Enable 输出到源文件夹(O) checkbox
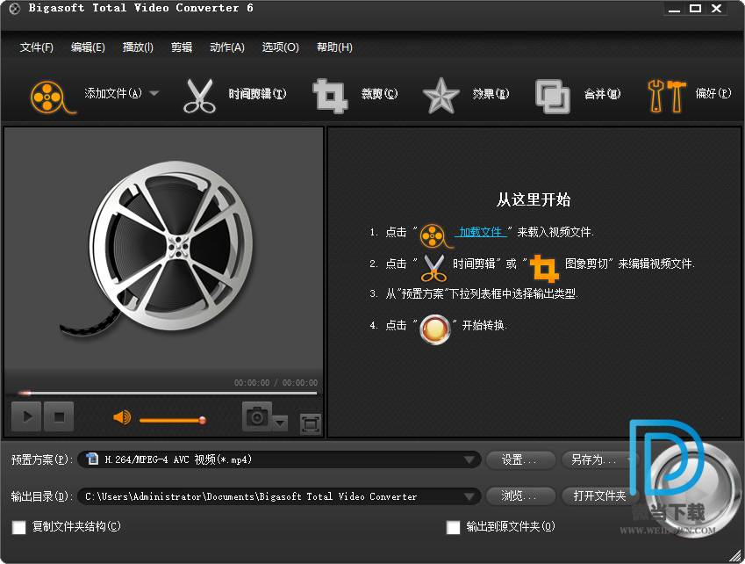 click(x=454, y=527)
